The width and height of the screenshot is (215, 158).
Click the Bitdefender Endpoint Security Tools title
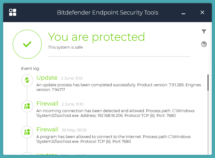tap(107, 13)
